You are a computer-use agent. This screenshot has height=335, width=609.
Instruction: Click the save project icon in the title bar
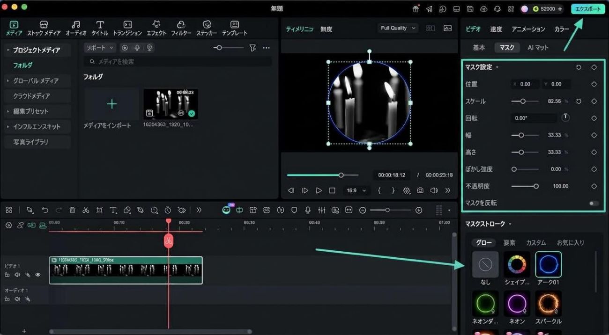click(x=470, y=9)
